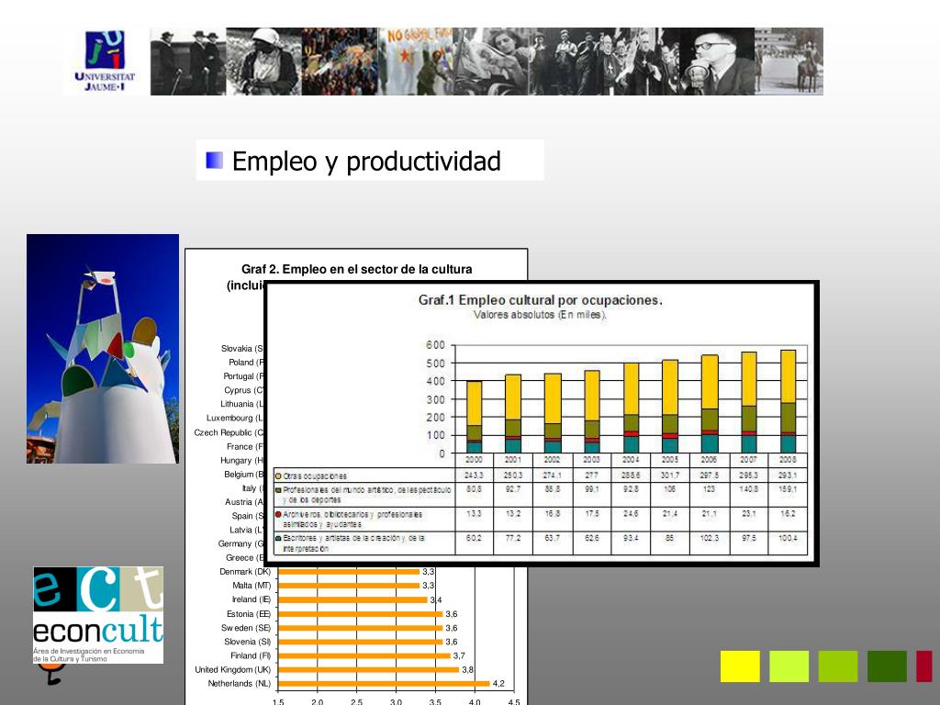The image size is (940, 705).
Task: Select the teal legend marker for Escritores y artistas
Action: (x=278, y=537)
